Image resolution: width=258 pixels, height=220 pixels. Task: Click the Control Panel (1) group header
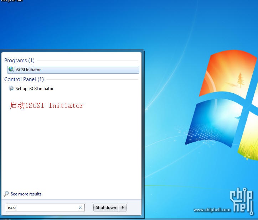pos(24,79)
